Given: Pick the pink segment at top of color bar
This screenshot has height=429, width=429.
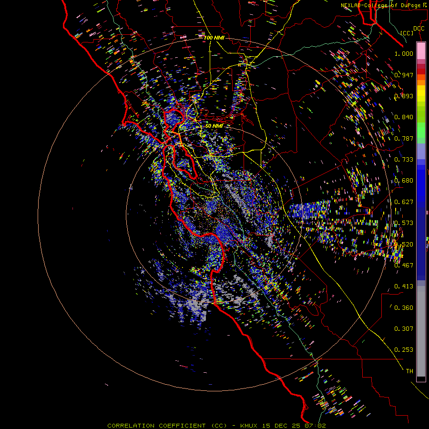Looking at the screenshot, I should [x=421, y=51].
